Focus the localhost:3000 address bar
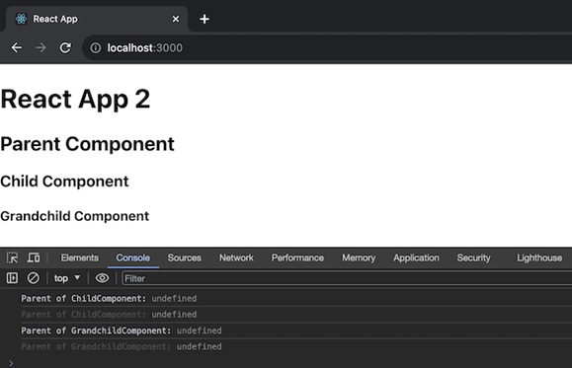572x368 pixels. click(x=327, y=47)
